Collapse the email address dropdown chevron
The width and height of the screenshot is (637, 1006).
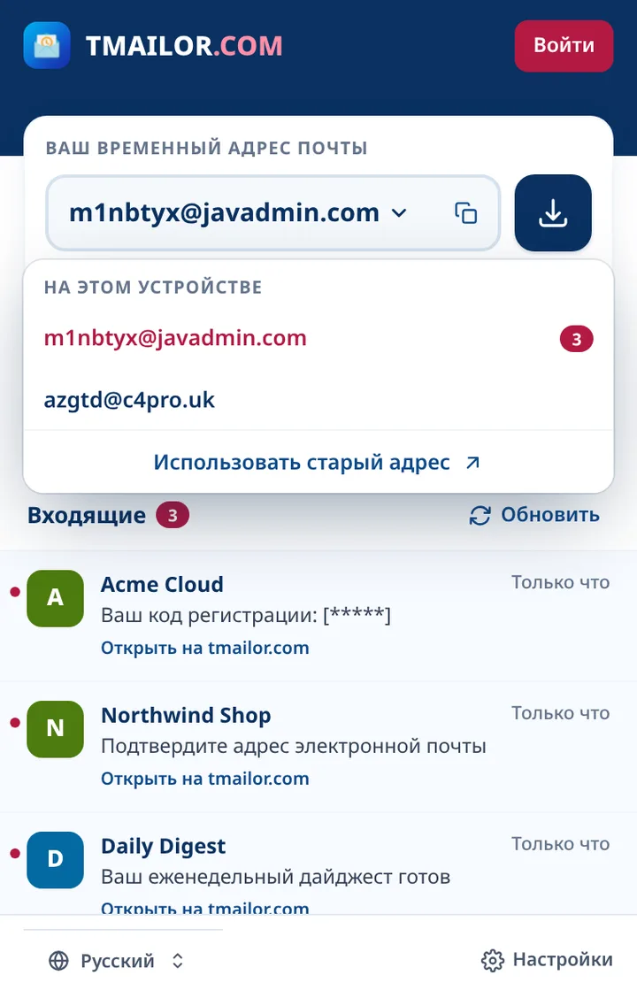pyautogui.click(x=399, y=213)
